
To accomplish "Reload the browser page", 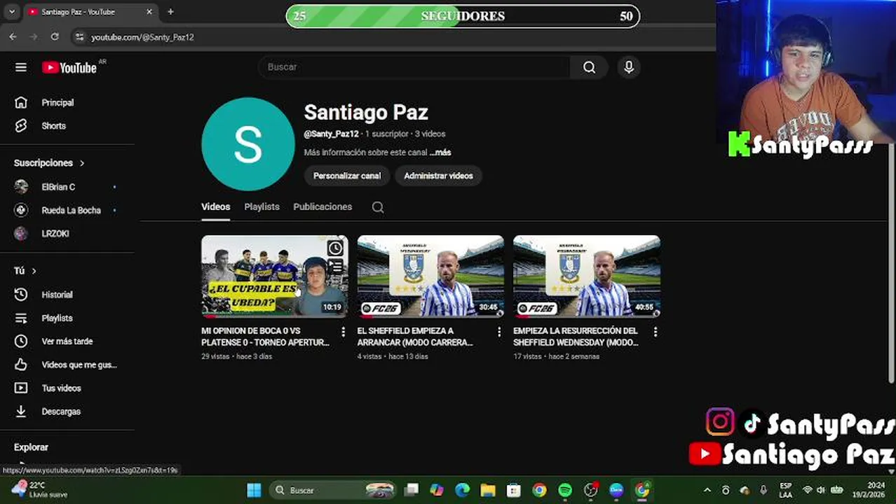I will click(55, 37).
